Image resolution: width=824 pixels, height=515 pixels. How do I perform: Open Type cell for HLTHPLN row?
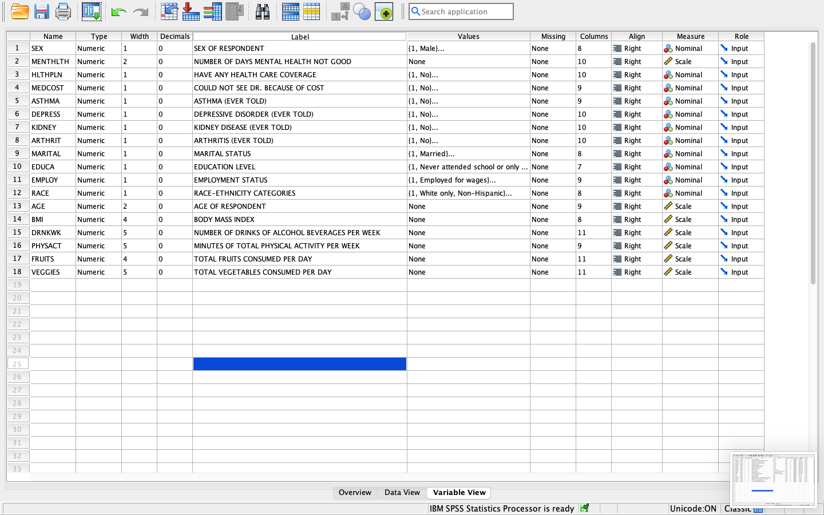[98, 74]
